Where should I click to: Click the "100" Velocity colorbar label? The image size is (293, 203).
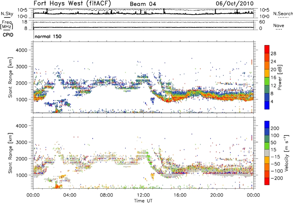click(275, 136)
